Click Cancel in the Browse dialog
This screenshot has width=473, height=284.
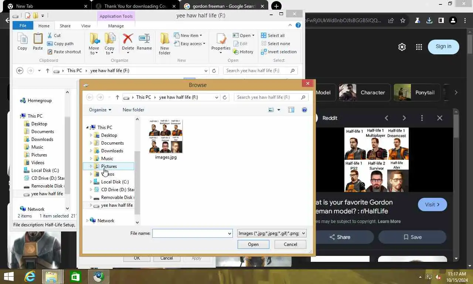pos(290,244)
